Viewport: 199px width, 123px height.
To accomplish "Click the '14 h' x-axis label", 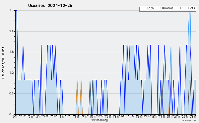I will [x=123, y=116].
